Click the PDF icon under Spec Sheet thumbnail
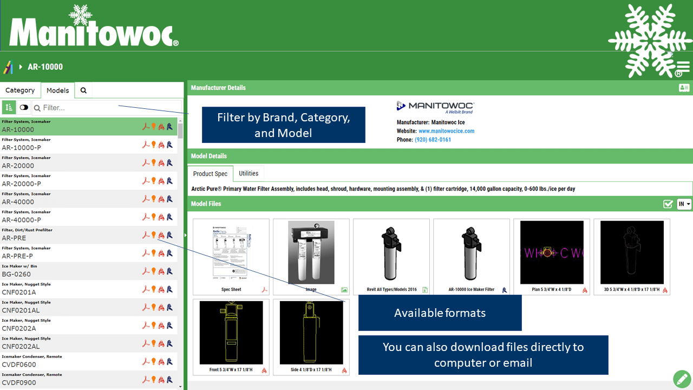The image size is (693, 390). (x=265, y=290)
